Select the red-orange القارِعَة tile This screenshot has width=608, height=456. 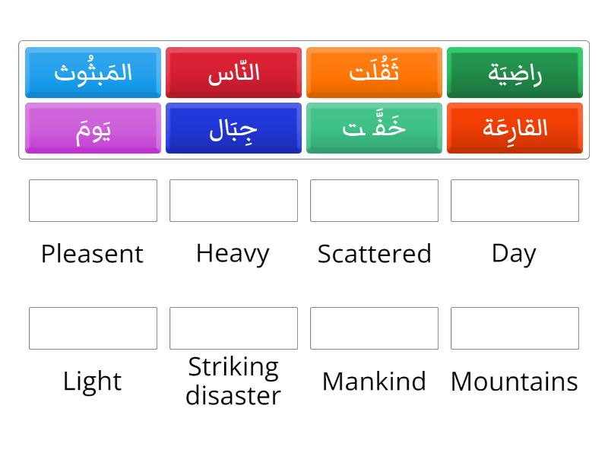tap(515, 128)
